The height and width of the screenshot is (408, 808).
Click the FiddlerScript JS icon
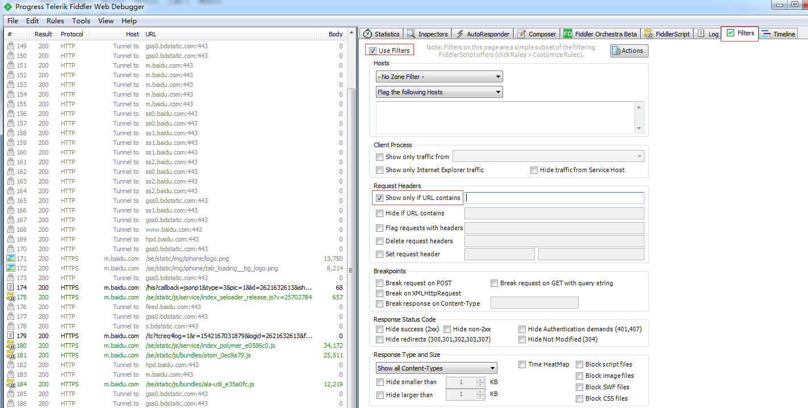click(x=648, y=34)
